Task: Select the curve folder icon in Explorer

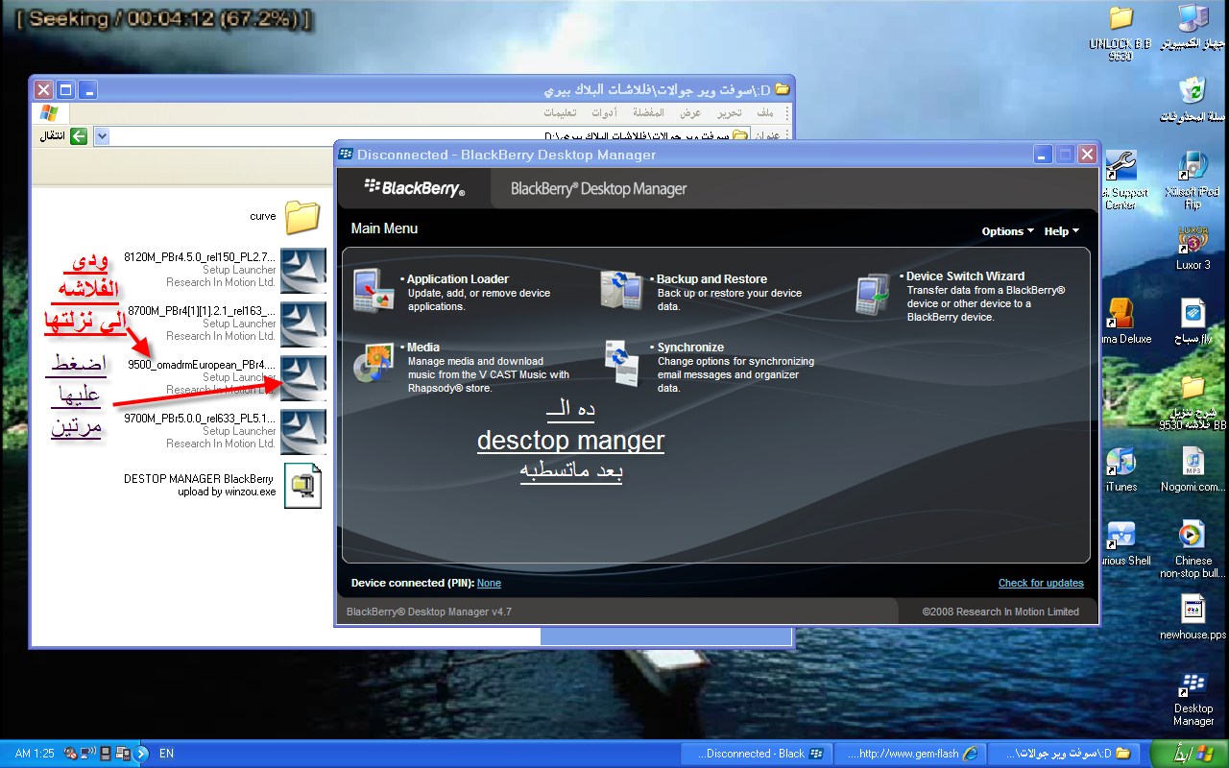Action: pyautogui.click(x=302, y=217)
